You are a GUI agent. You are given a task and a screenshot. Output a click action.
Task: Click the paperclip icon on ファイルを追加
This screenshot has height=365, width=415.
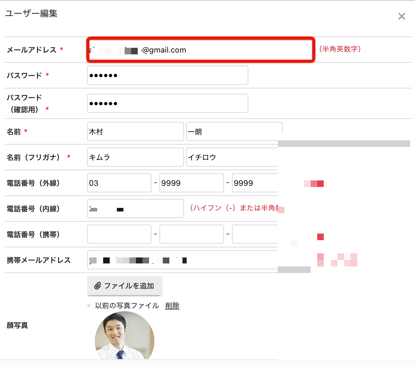[x=97, y=286]
